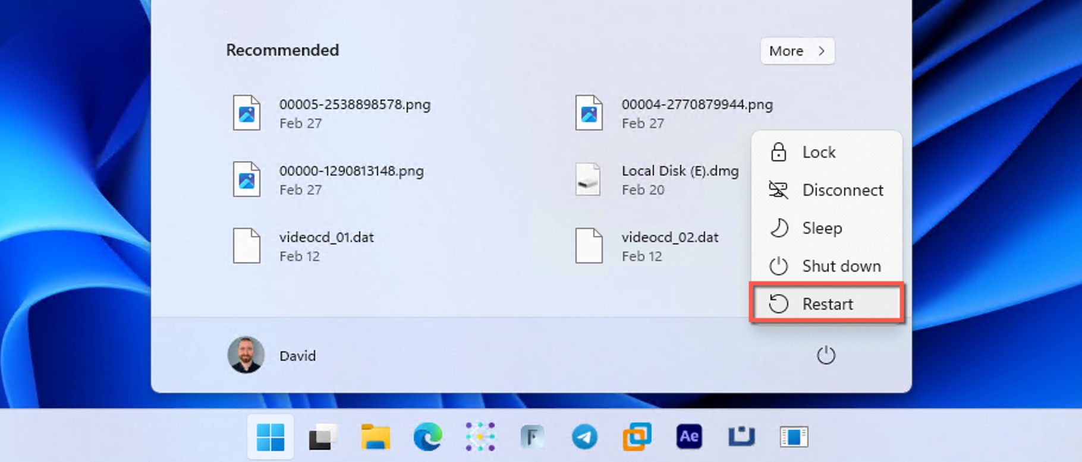
Task: Open the file name videocd_01.dat
Action: click(x=326, y=238)
